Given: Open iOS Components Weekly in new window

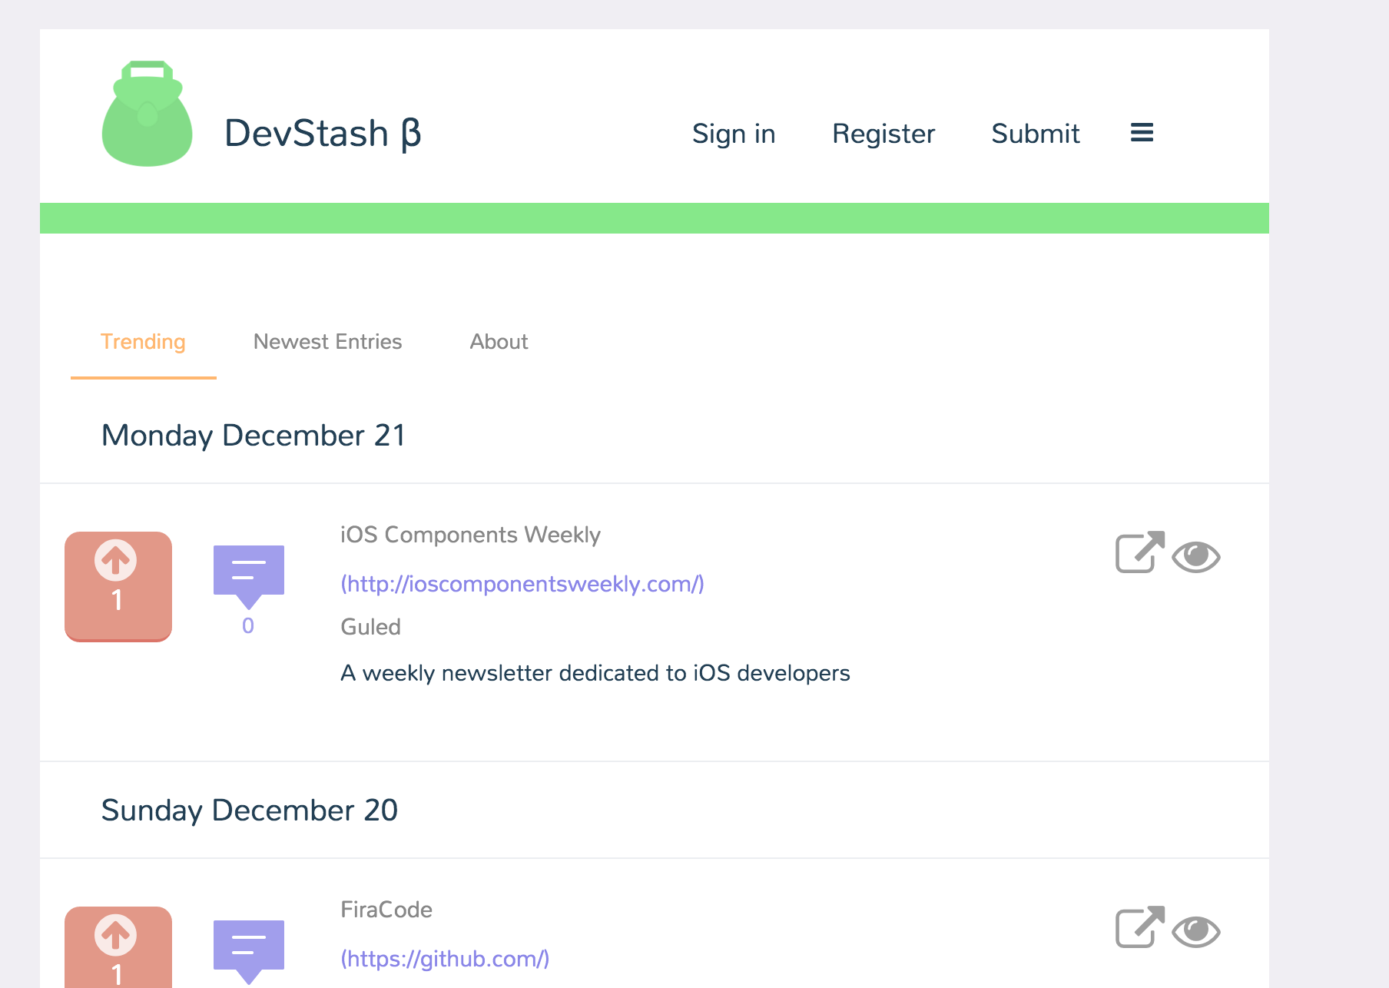Looking at the screenshot, I should click(1139, 553).
